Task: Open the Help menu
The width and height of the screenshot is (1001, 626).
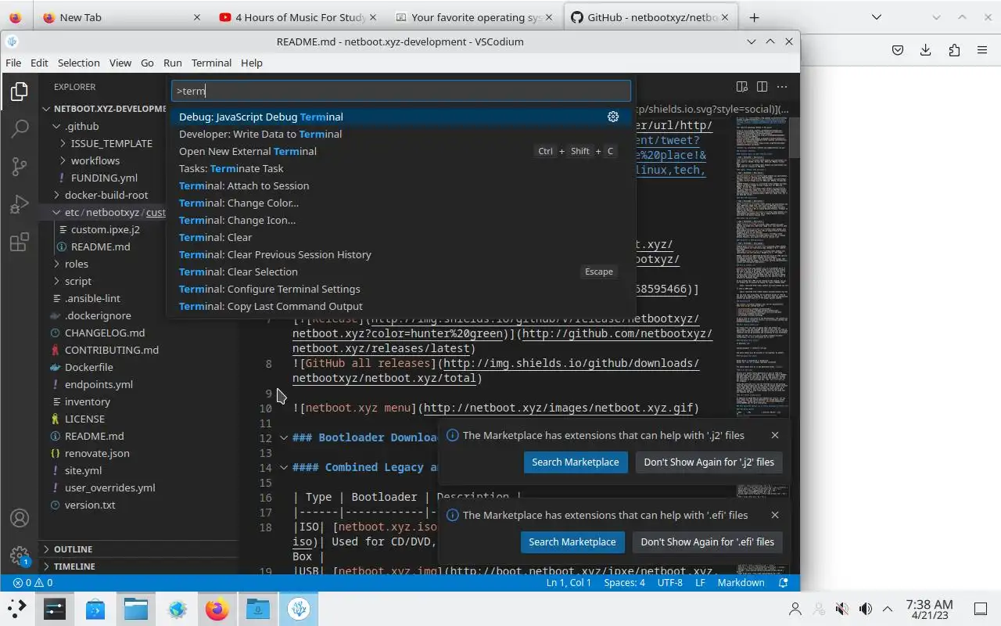Action: (252, 63)
